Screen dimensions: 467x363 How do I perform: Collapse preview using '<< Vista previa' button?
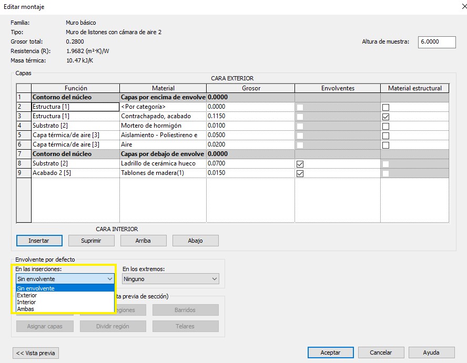tap(36, 353)
